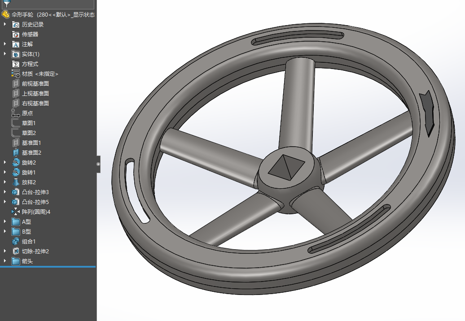
Task: Select the 前视基准面 tree item text
Action: click(35, 83)
